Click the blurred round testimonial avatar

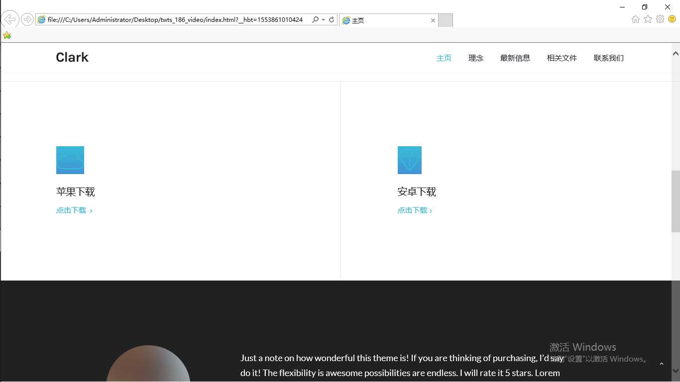tap(148, 364)
